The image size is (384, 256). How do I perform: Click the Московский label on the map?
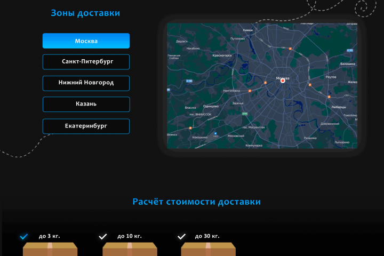pos(236,135)
